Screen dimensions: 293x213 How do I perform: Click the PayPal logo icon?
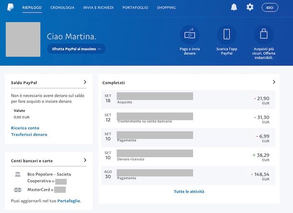pos(10,8)
